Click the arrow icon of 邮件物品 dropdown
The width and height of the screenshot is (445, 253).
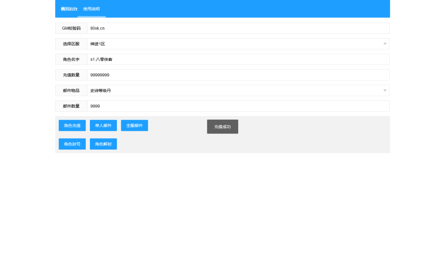tap(385, 90)
